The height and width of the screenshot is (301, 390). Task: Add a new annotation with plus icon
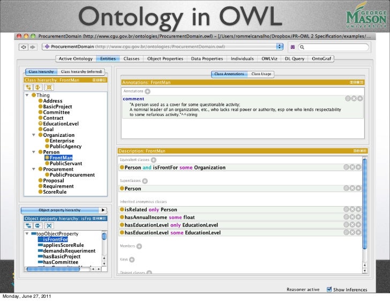coord(147,91)
